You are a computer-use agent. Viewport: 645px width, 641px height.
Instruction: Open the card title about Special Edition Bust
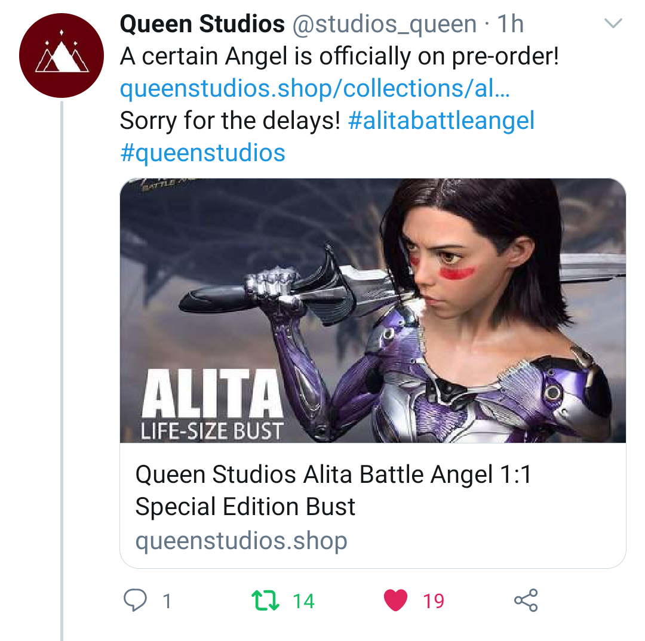pyautogui.click(x=333, y=491)
